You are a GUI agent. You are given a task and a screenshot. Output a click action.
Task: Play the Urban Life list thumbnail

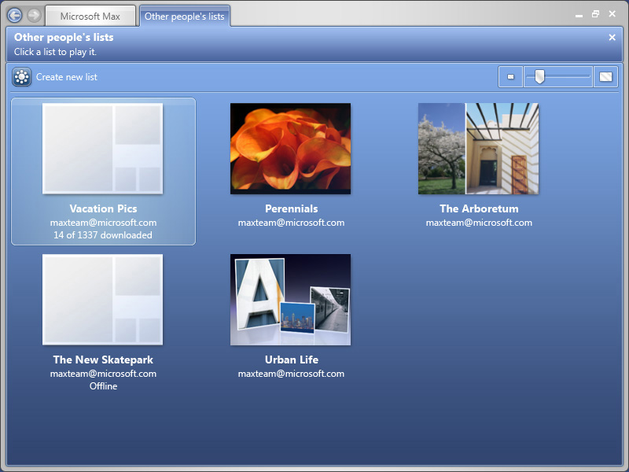point(290,300)
